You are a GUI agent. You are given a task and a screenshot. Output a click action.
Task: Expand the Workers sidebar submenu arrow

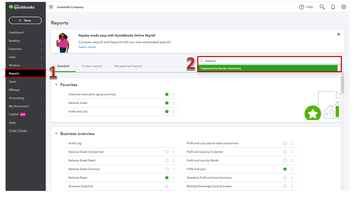pos(42,65)
